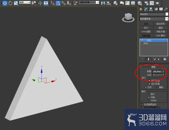Click the UVW 展开 modifier button
Viewport: 169px width, 130px height.
tap(161, 36)
